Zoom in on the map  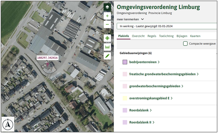coord(107,16)
